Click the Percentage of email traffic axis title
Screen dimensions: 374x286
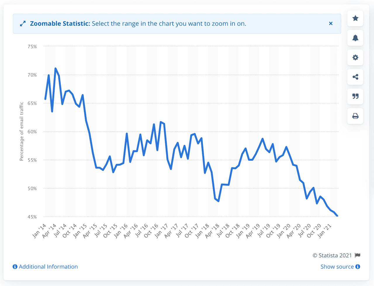tap(21, 131)
